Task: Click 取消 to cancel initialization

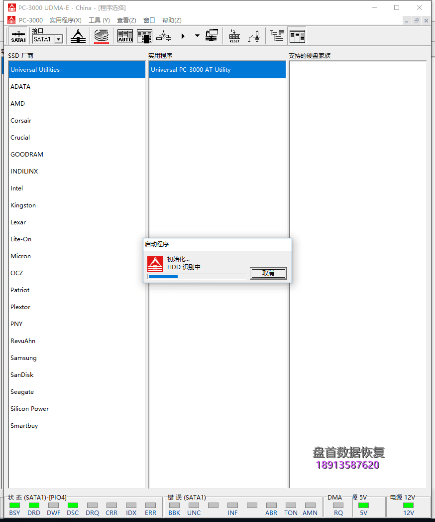Action: [x=268, y=273]
